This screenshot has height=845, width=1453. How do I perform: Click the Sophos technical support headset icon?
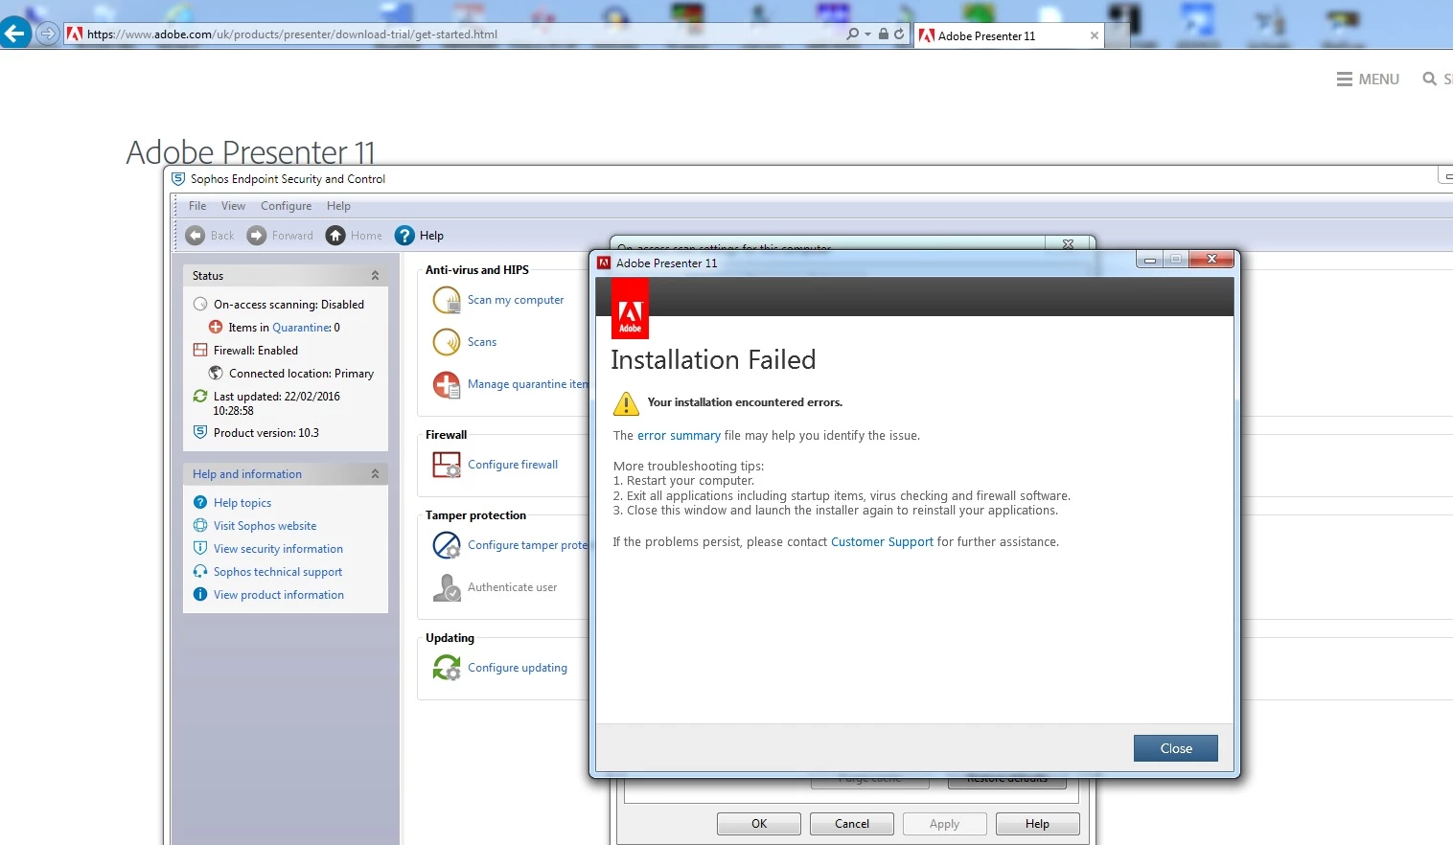pyautogui.click(x=200, y=571)
